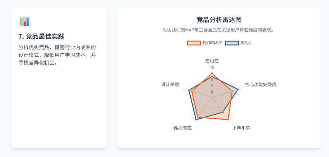329x157 pixels.
Task: Select the blue 竞品A point on 上手引导
Action: [x=223, y=112]
